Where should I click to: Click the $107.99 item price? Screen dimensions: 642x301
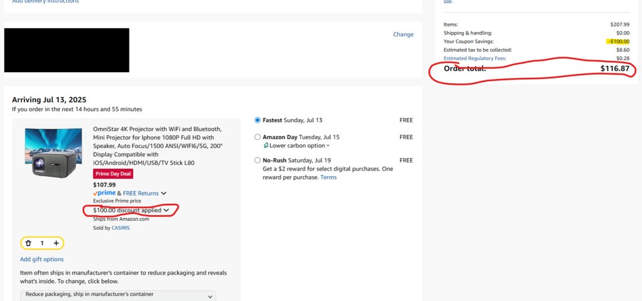pyautogui.click(x=104, y=185)
